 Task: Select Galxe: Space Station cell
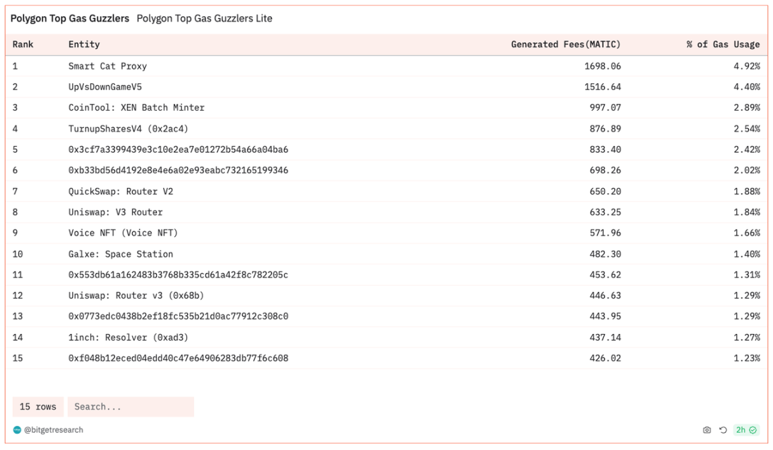click(121, 254)
